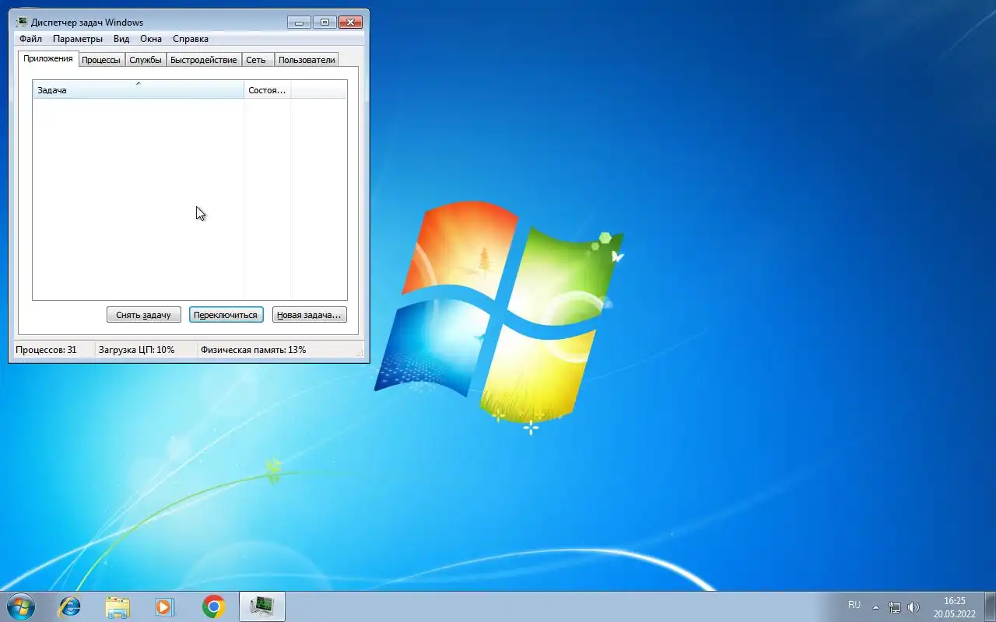
Task: Switch to the Быстродействие tab
Action: pyautogui.click(x=204, y=60)
